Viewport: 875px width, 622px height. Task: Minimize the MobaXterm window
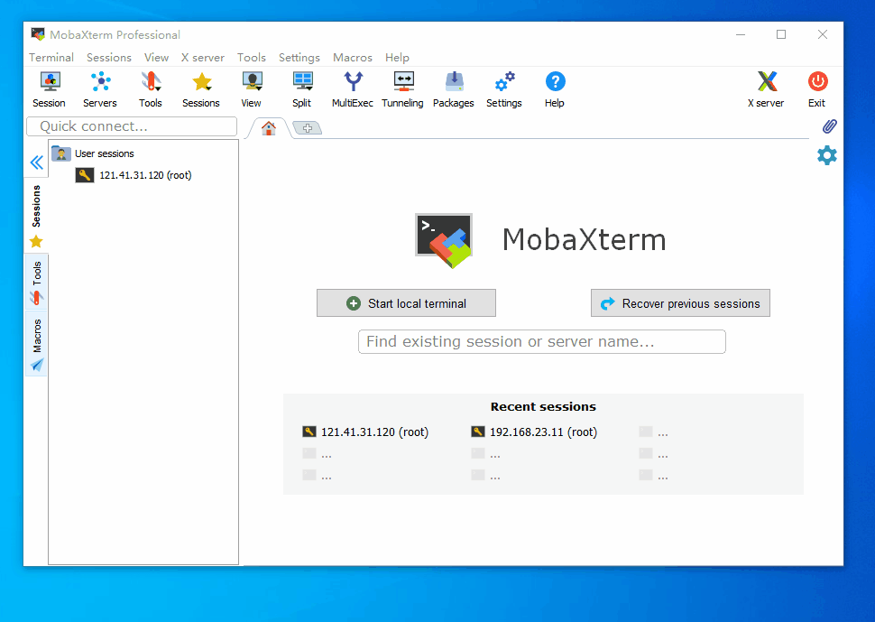(741, 34)
